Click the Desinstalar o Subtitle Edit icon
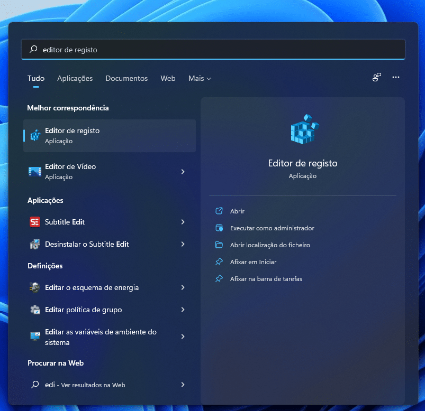The image size is (425, 411). [x=35, y=244]
